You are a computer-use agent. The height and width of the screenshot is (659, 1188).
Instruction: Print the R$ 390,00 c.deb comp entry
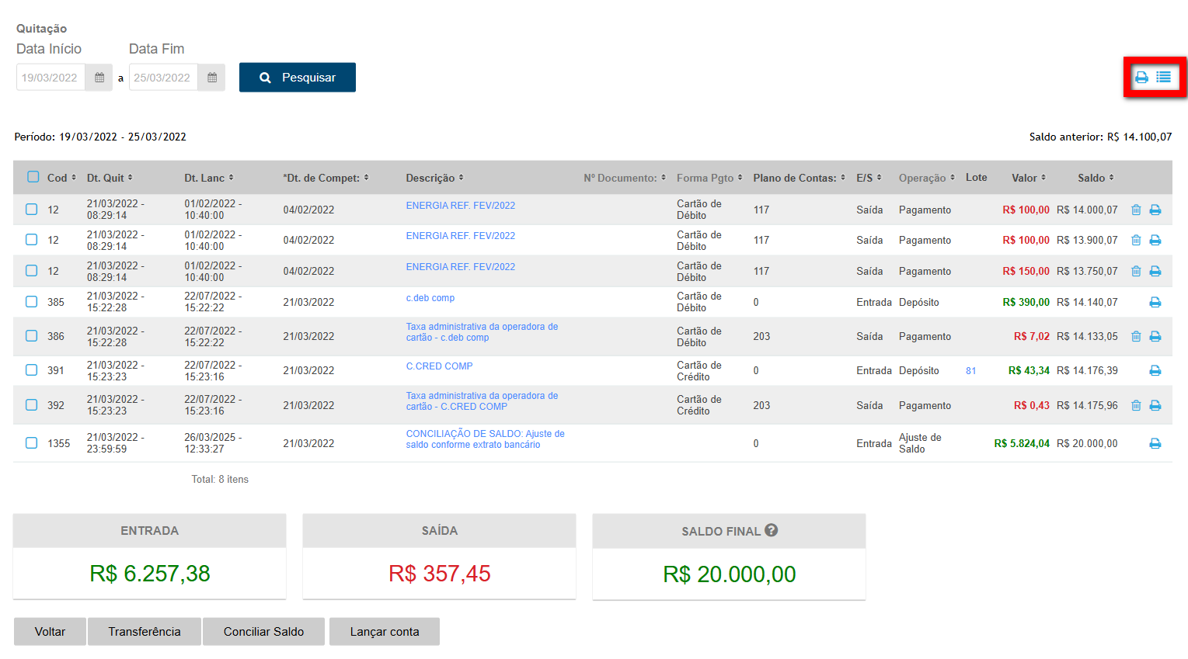(1155, 302)
